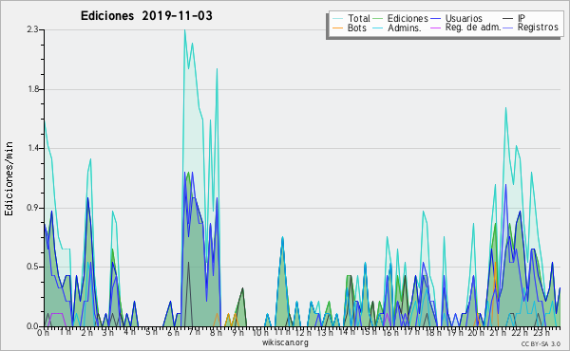Click the orange Bots legend line swatch

point(337,28)
